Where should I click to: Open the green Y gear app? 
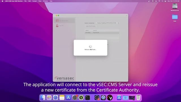click(81, 97)
